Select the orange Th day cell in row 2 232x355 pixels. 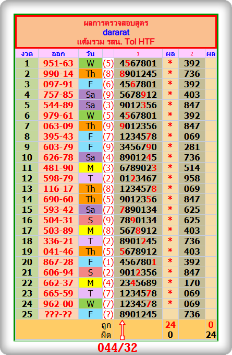tap(90, 74)
